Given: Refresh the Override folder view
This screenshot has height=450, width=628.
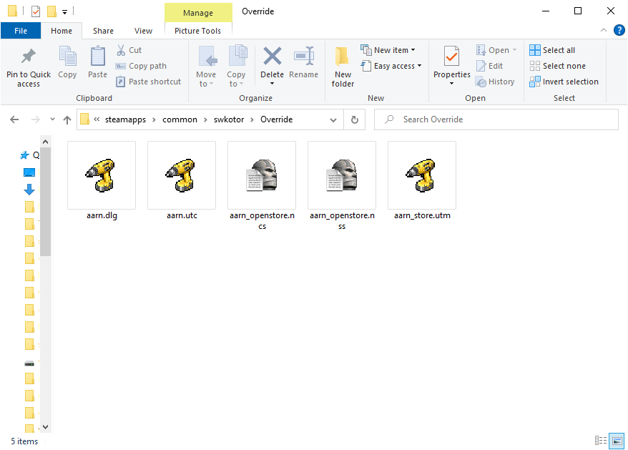Looking at the screenshot, I should pos(355,119).
